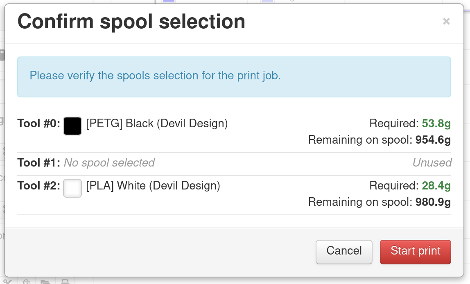Viewport: 470px width, 284px height.
Task: Click the "[PETG] Black (Devil Design)" spool name
Action: [157, 123]
